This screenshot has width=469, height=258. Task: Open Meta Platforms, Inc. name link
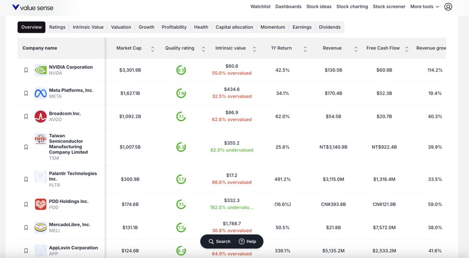click(x=71, y=90)
